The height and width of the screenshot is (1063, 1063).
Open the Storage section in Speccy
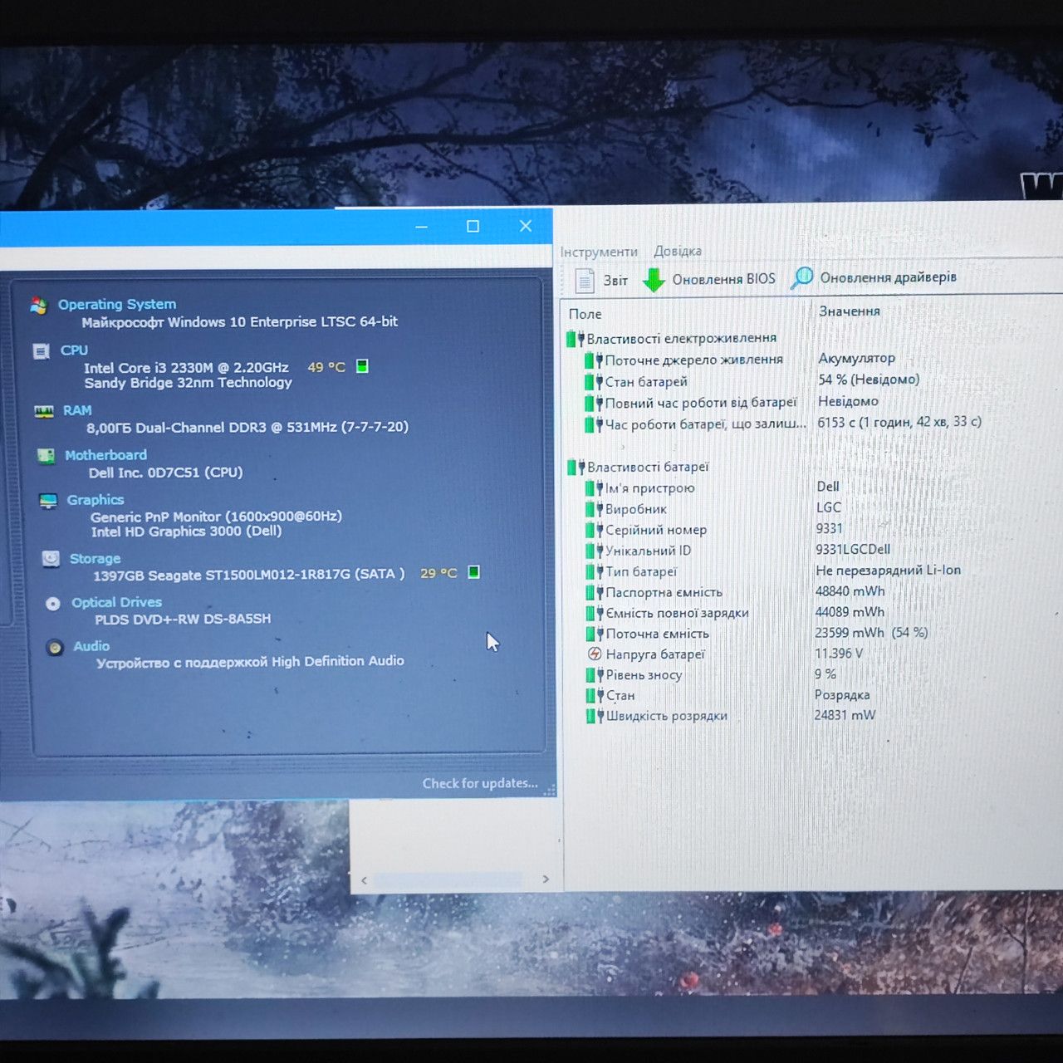click(95, 559)
